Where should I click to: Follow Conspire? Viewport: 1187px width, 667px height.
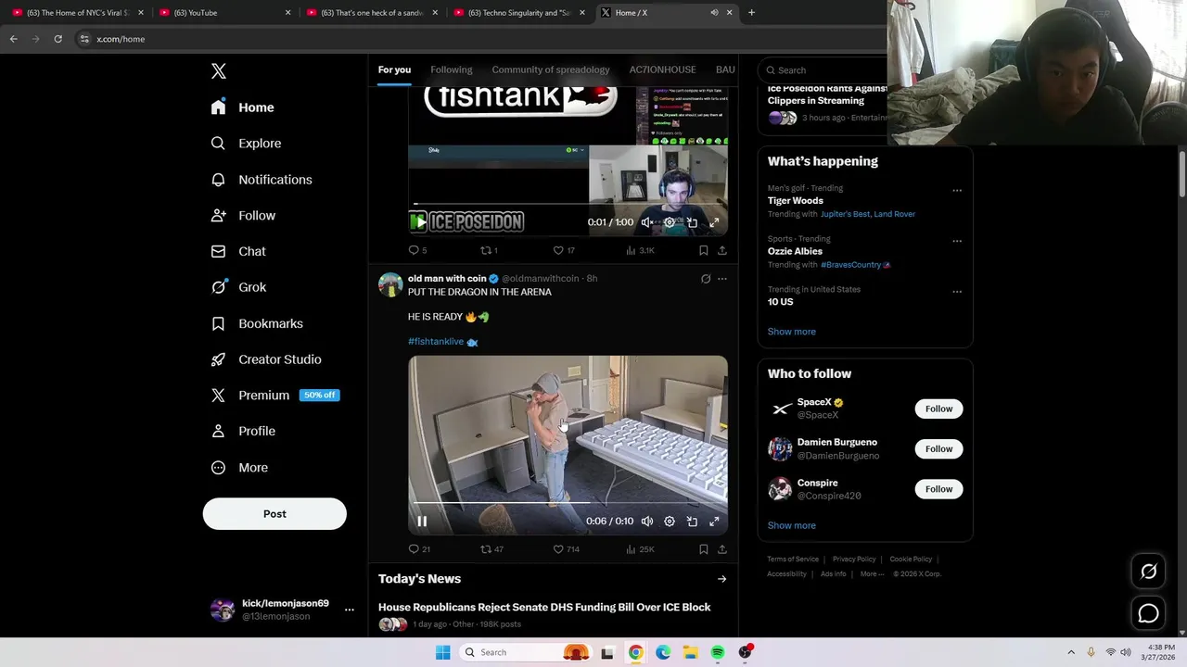pyautogui.click(x=938, y=489)
